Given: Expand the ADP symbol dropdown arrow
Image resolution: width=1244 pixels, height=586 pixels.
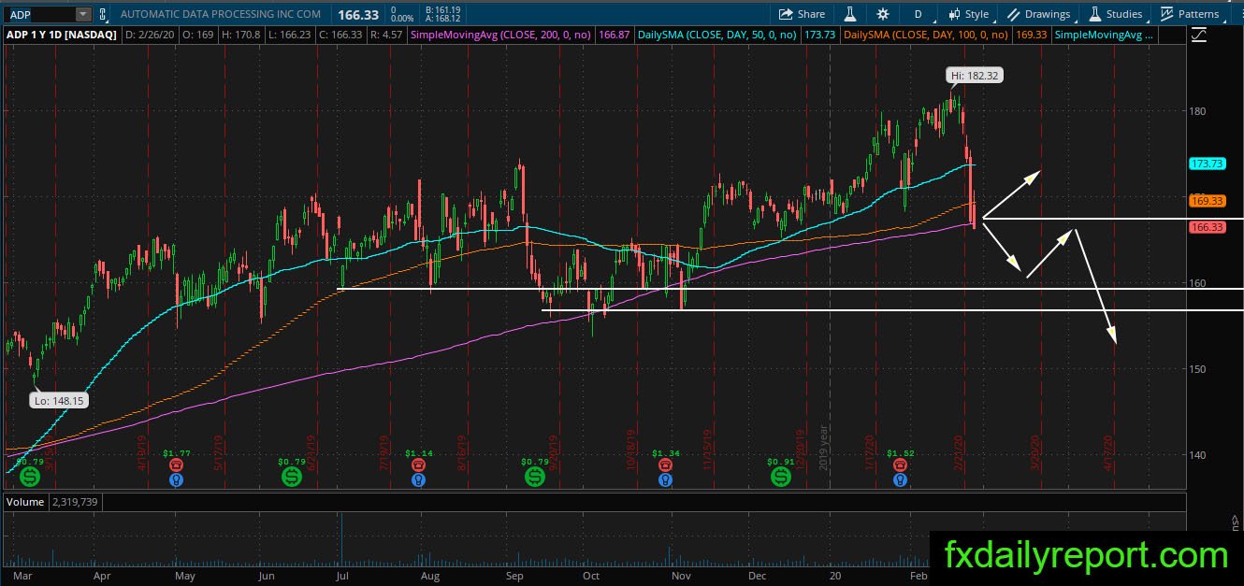Looking at the screenshot, I should pos(83,14).
